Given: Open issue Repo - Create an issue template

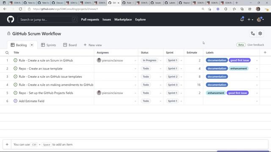Looking at the screenshot, I should point(41,68).
